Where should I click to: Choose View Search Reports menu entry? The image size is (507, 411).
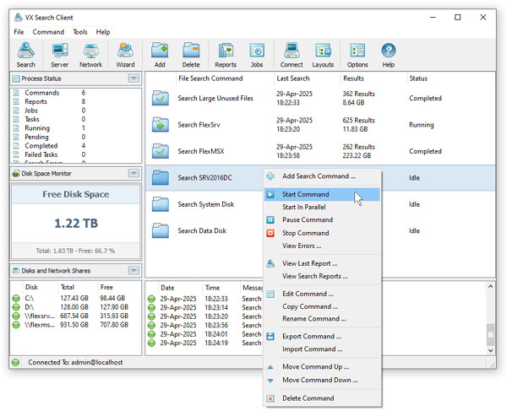pyautogui.click(x=322, y=276)
